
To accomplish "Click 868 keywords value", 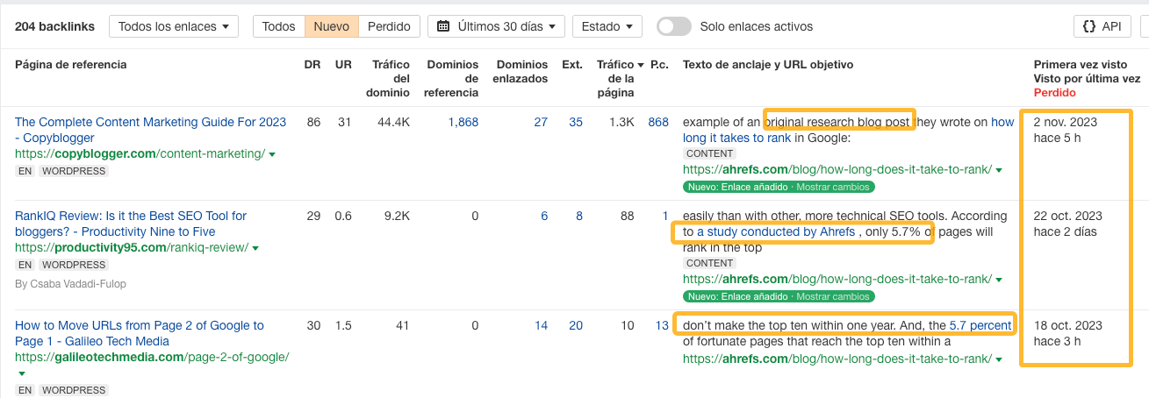I will 658,122.
